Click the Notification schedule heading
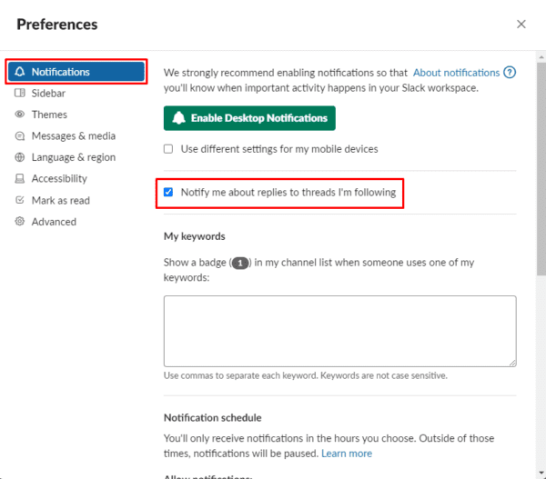The width and height of the screenshot is (546, 479). [212, 417]
